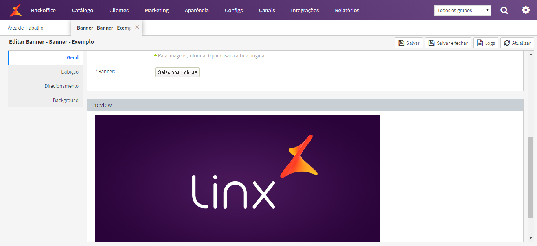The height and width of the screenshot is (246, 537).
Task: Click the 'Para imagens, informar 0' hint text
Action: click(x=212, y=55)
